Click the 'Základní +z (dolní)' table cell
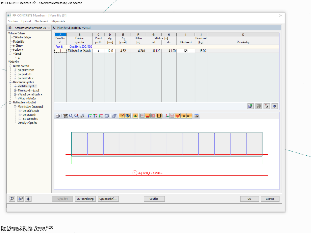Screen dimensions: 311x233 click(79, 51)
